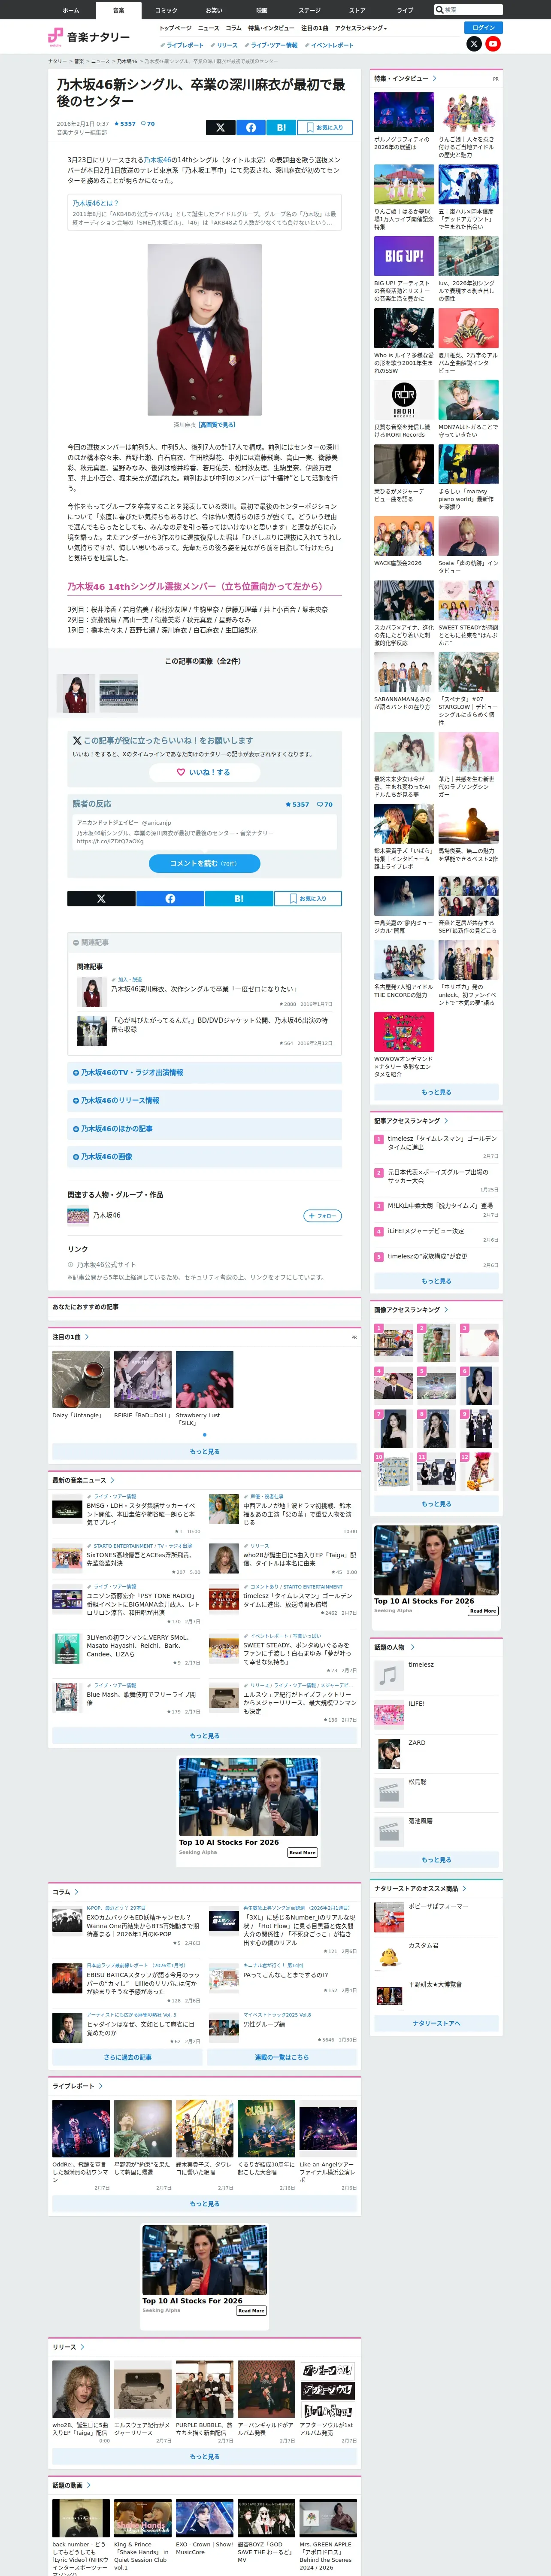The height and width of the screenshot is (2576, 551).
Task: Open ZARD in 話題の人物 list
Action: tap(417, 1743)
